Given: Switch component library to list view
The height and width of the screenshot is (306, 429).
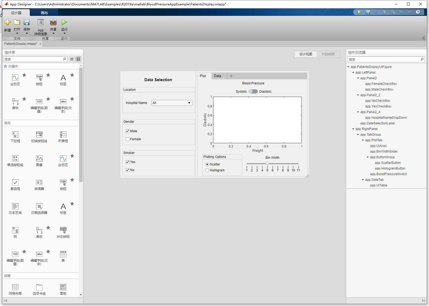Looking at the screenshot, I should coord(72,59).
